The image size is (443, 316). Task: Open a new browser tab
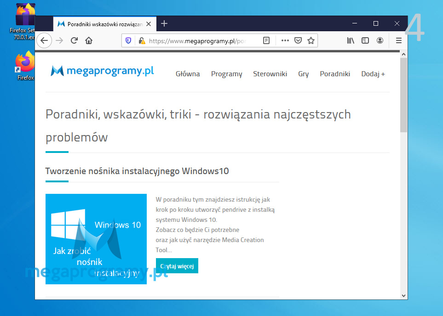click(x=164, y=24)
